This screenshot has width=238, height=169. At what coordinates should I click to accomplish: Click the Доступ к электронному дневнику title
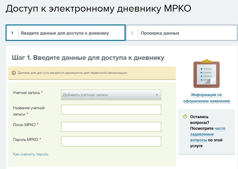pos(98,9)
